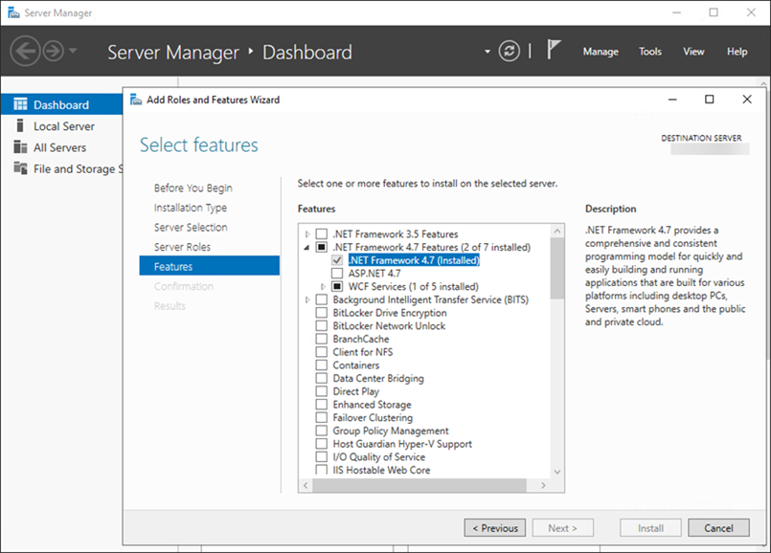This screenshot has height=553, width=771.
Task: Click the Previous button in the wizard
Action: click(494, 527)
